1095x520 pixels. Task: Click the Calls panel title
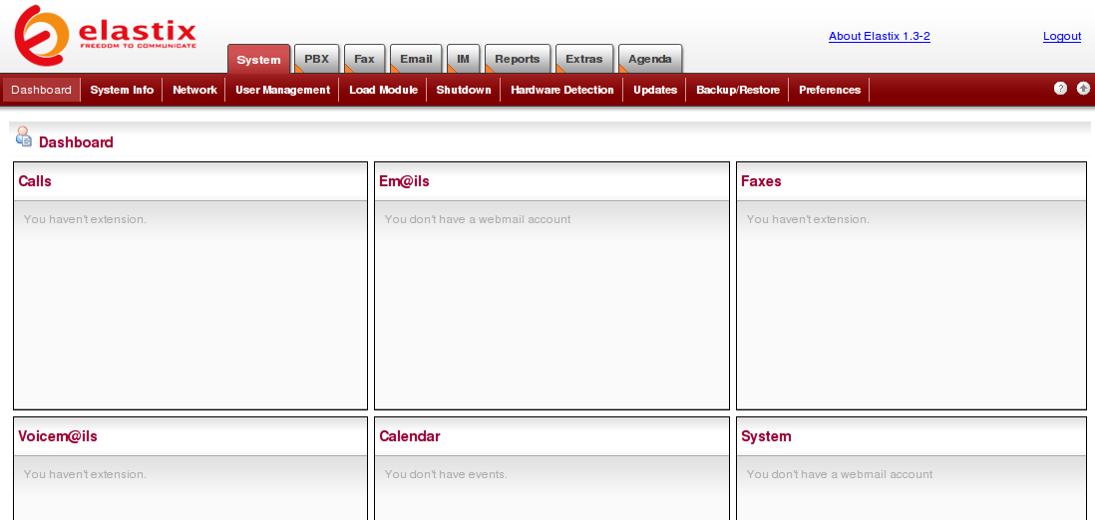(35, 181)
